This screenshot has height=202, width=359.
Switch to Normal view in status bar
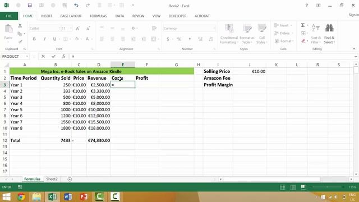pyautogui.click(x=283, y=187)
